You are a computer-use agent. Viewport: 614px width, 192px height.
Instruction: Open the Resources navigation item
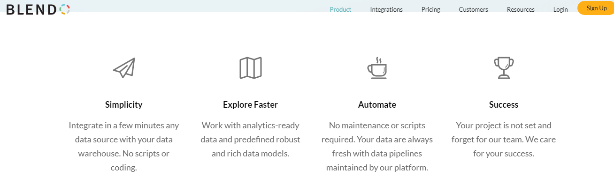(521, 9)
